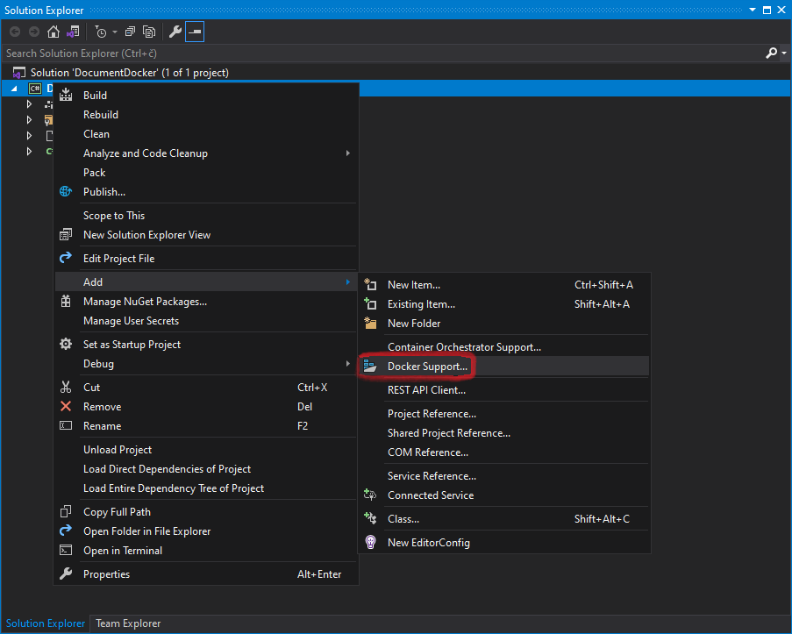Switch to the Team Explorer tab
This screenshot has width=792, height=634.
(x=127, y=623)
